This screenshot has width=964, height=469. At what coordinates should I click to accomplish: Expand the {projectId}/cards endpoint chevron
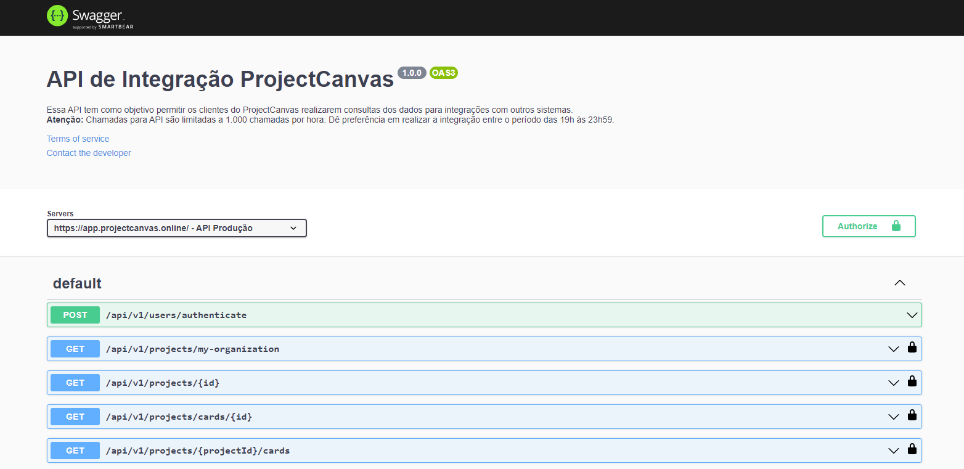(894, 451)
